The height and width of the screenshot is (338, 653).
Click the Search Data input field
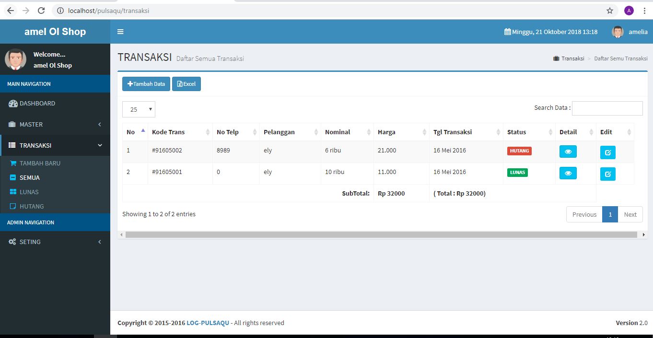pos(607,108)
